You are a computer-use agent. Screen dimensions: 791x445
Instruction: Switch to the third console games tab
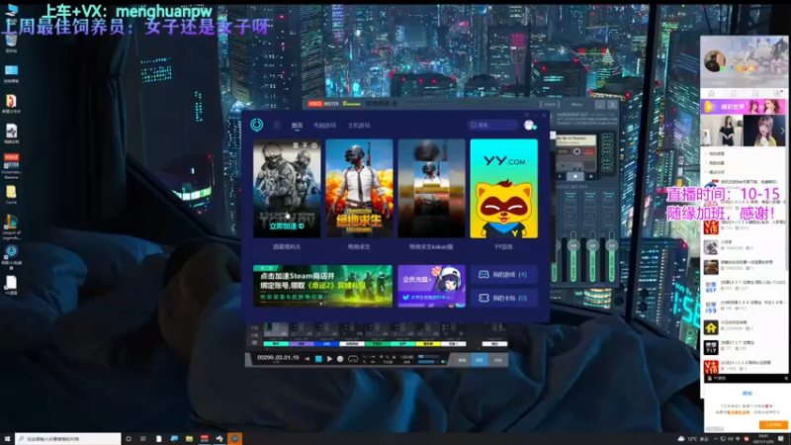359,126
